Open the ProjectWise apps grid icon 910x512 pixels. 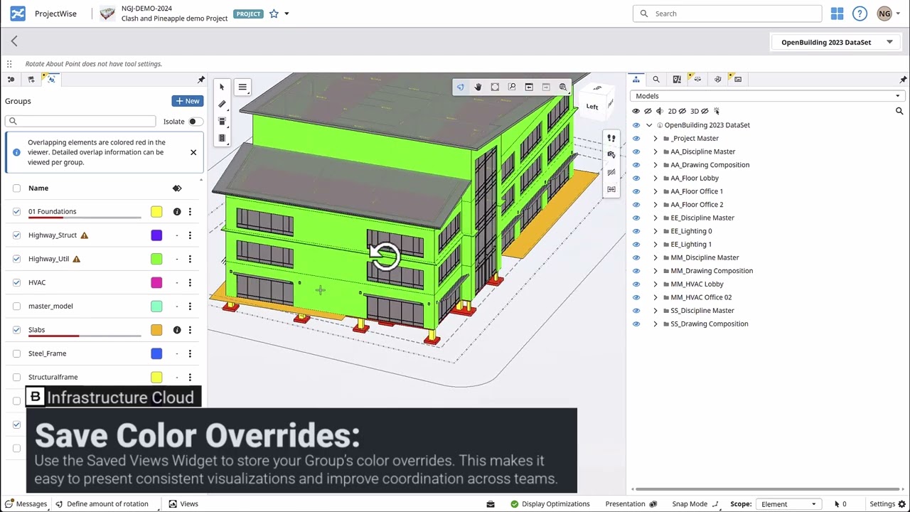(x=837, y=14)
